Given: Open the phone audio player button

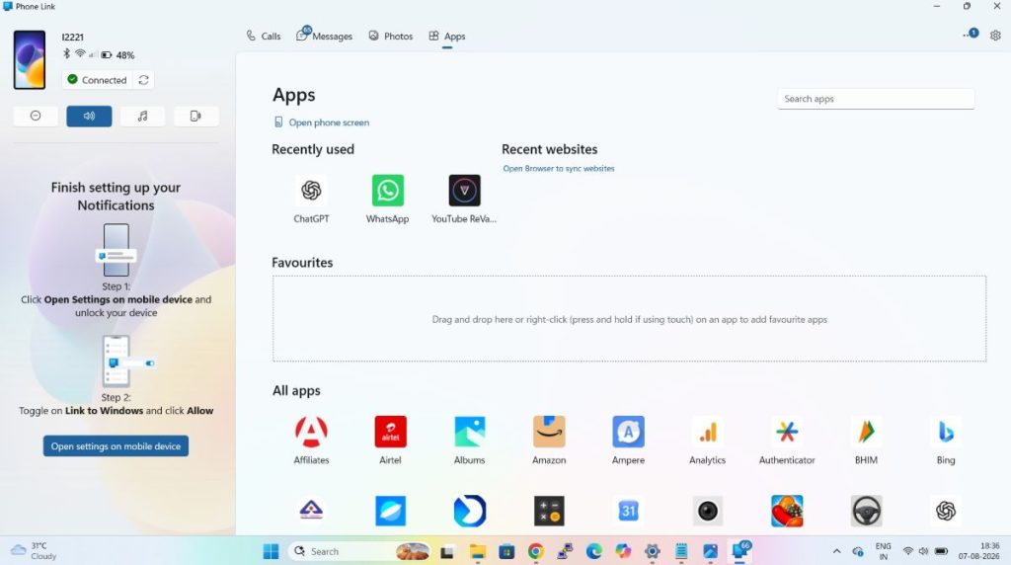Looking at the screenshot, I should coord(142,117).
